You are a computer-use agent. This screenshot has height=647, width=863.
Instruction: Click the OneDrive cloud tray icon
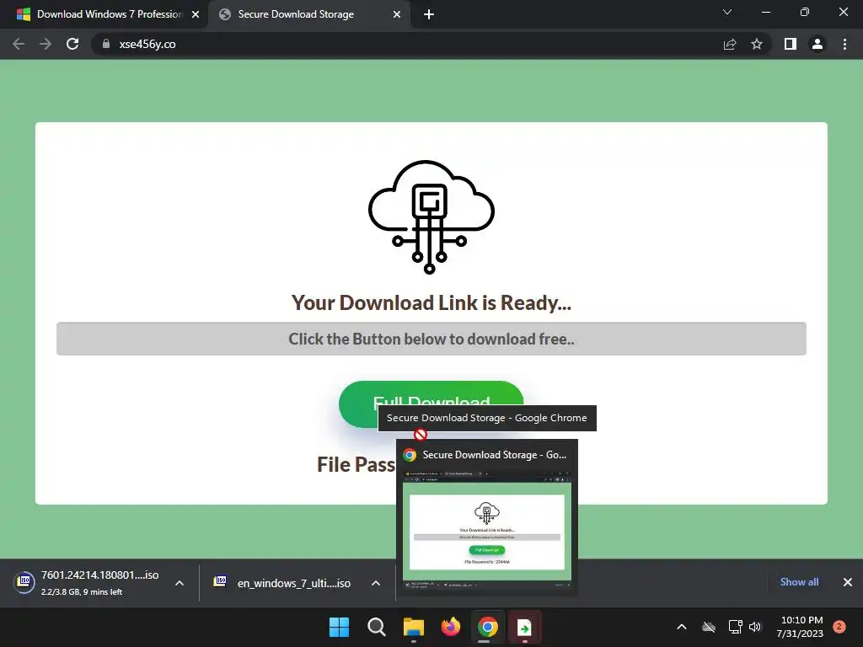tap(709, 627)
